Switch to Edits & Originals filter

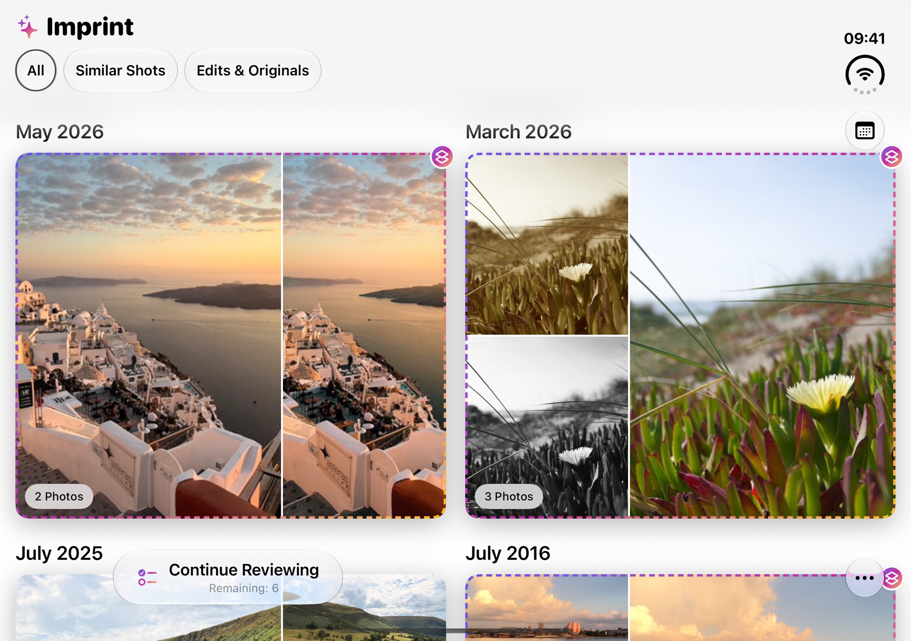253,70
